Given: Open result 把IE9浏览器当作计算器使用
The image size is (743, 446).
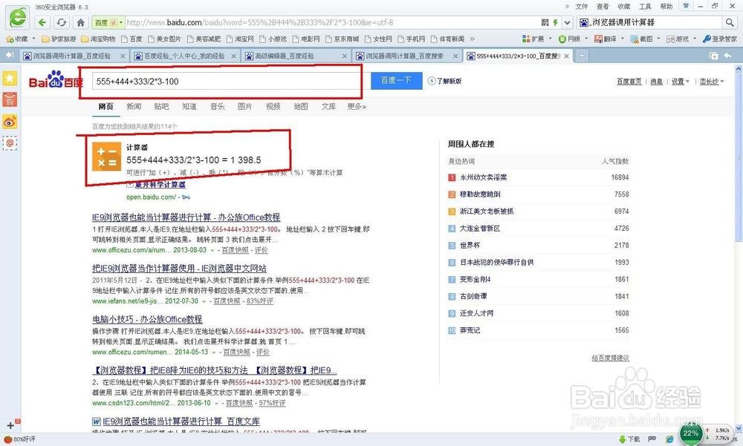Looking at the screenshot, I should point(179,269).
